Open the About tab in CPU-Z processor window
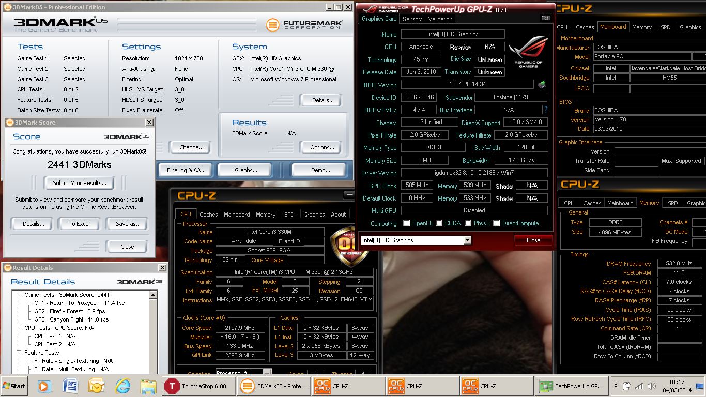Image resolution: width=706 pixels, height=397 pixels. [339, 214]
